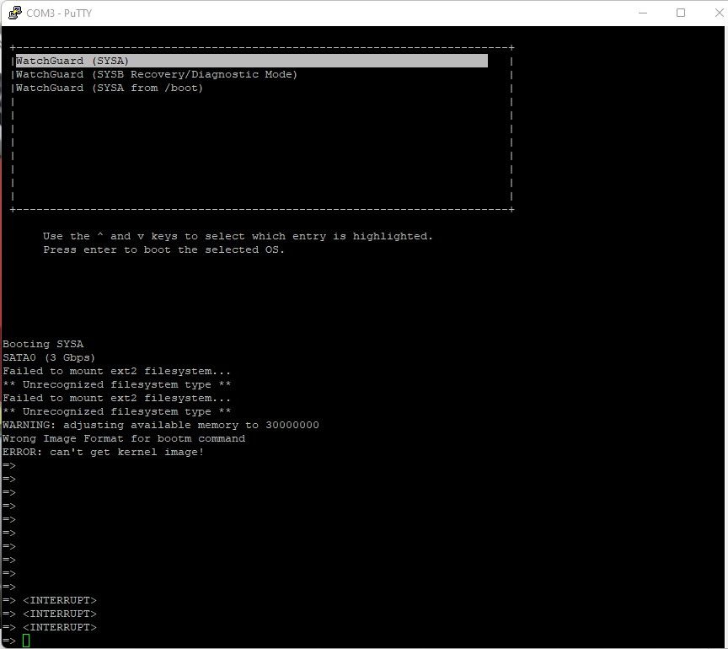Click 'Wrong Image Format for bootm command' line
Image resolution: width=728 pixels, height=649 pixels.
pos(124,438)
